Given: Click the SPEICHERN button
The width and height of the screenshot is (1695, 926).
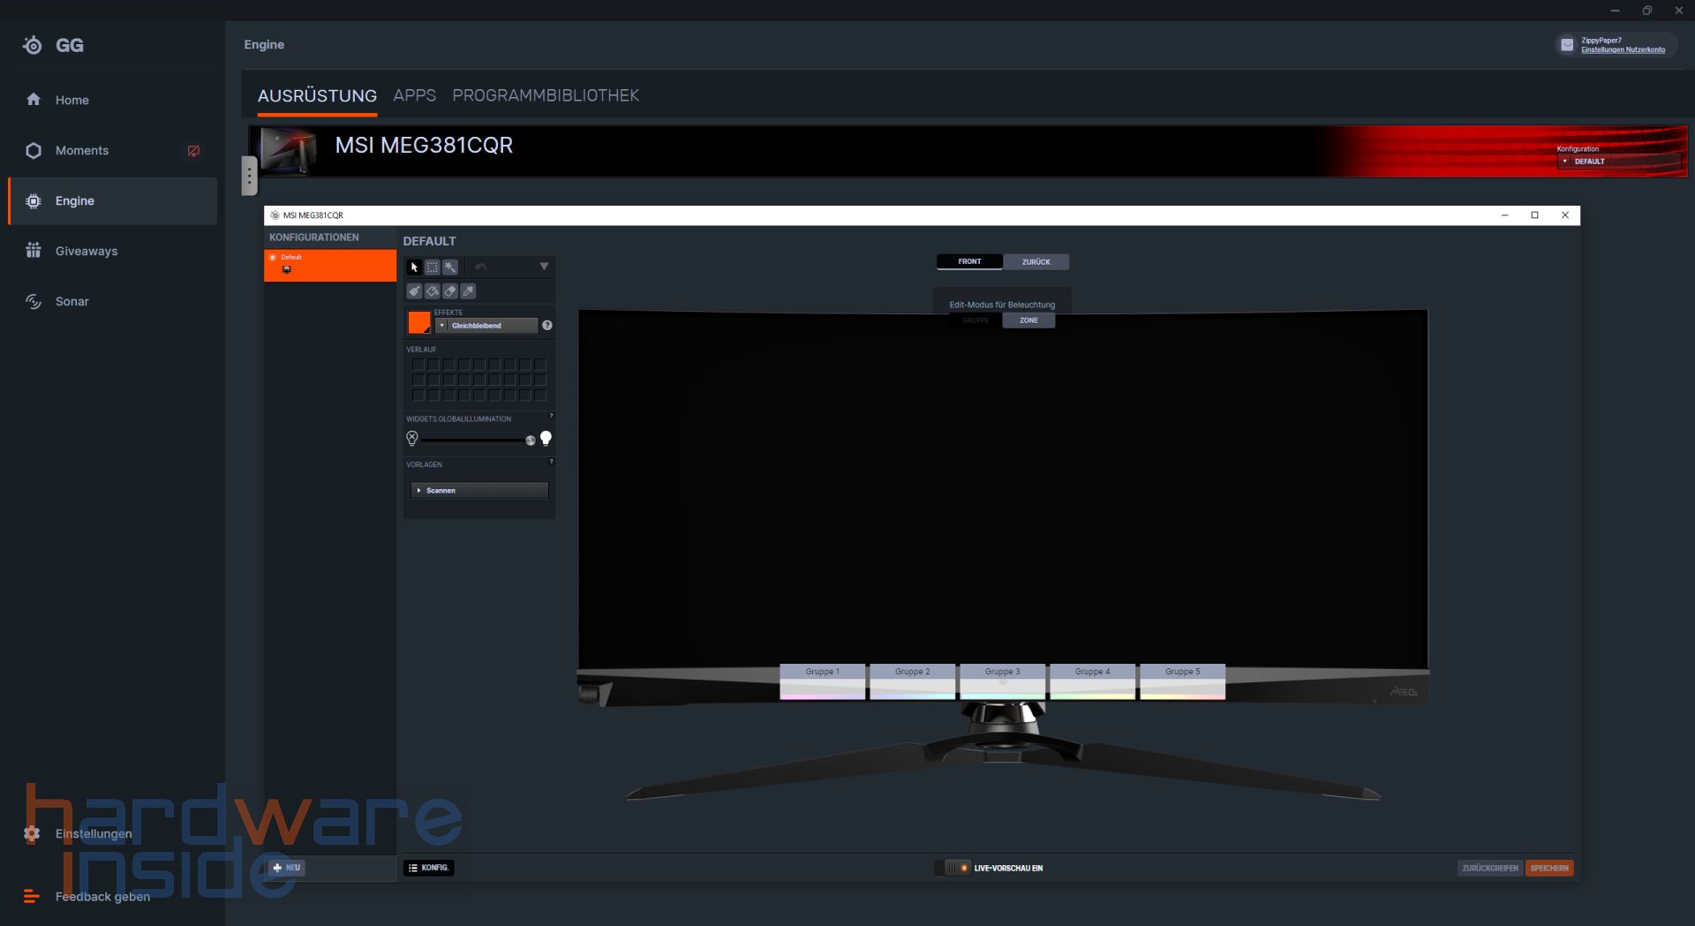Looking at the screenshot, I should point(1550,868).
